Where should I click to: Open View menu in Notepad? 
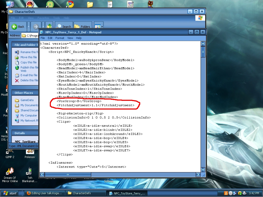point(70,38)
